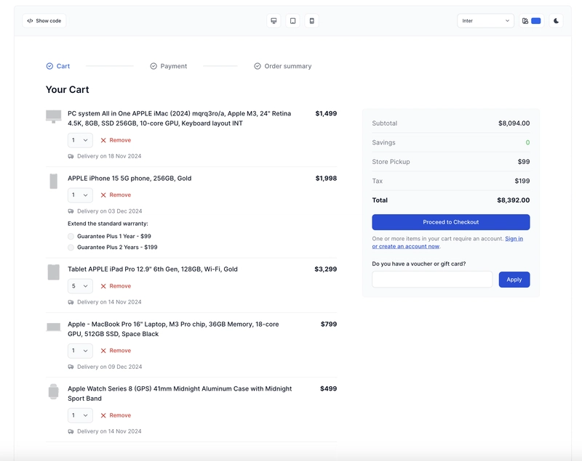Open the iPhone 15 thumbnail image
The height and width of the screenshot is (461, 582).
53,181
